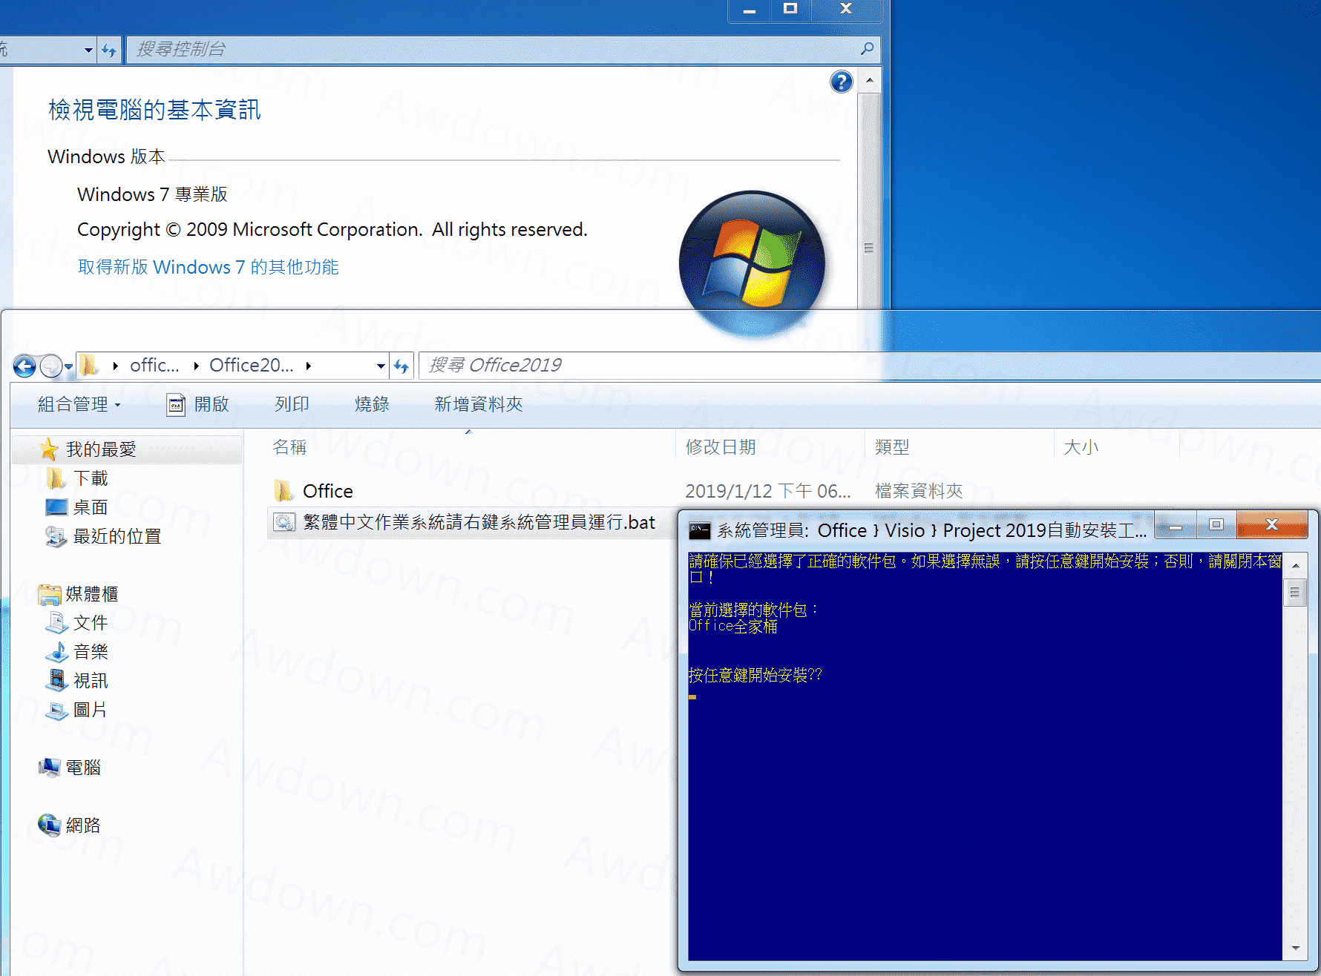The height and width of the screenshot is (976, 1321).
Task: Open Recent Places (最近的位置) in sidebar
Action: (x=117, y=536)
